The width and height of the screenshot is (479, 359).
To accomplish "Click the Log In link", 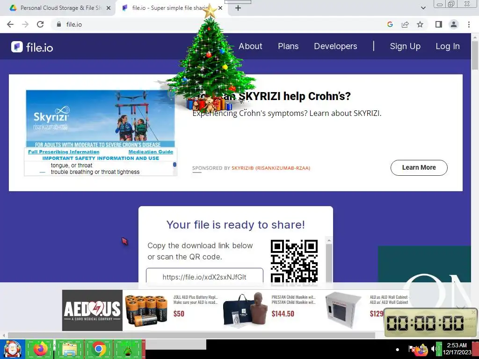I will point(448,46).
